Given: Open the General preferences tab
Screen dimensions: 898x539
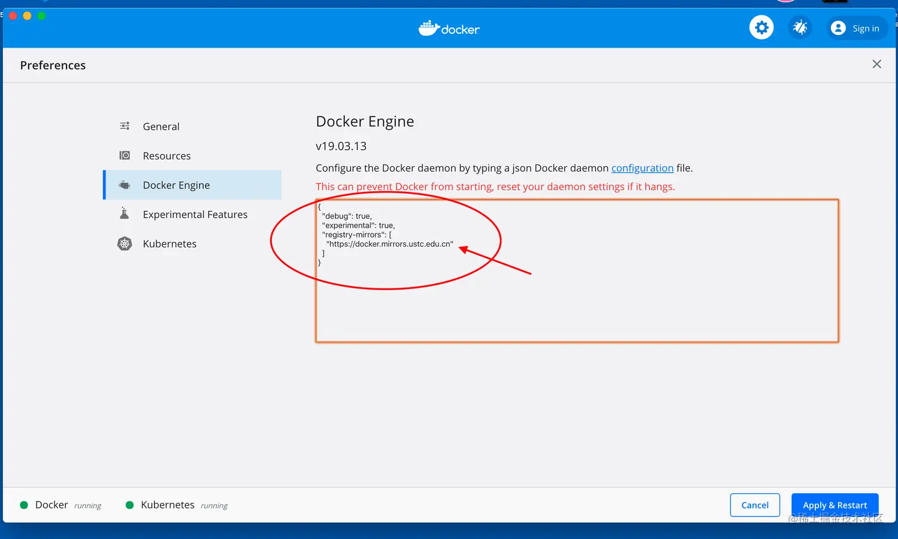Looking at the screenshot, I should pos(192,126).
